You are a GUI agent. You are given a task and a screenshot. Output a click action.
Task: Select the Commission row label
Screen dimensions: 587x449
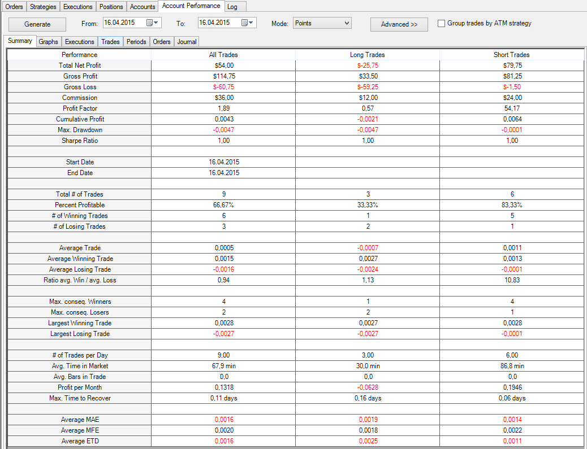pos(80,98)
